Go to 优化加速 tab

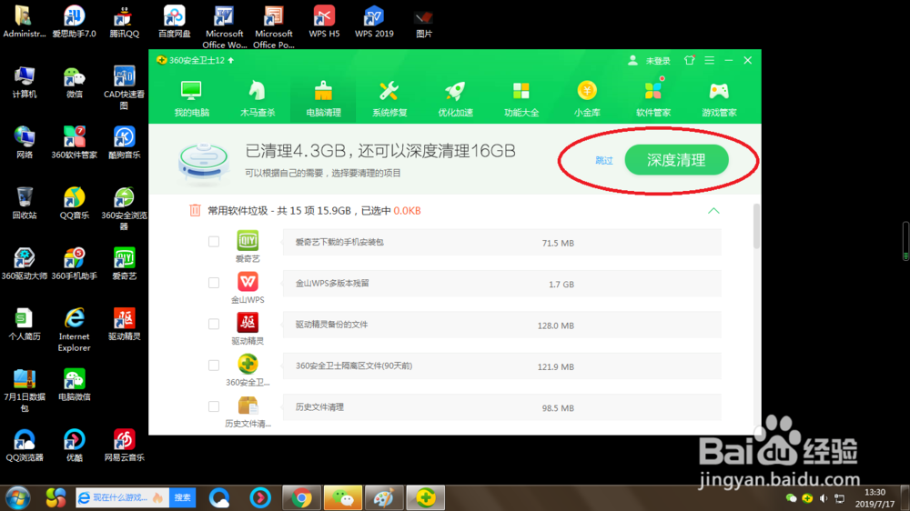click(x=456, y=98)
